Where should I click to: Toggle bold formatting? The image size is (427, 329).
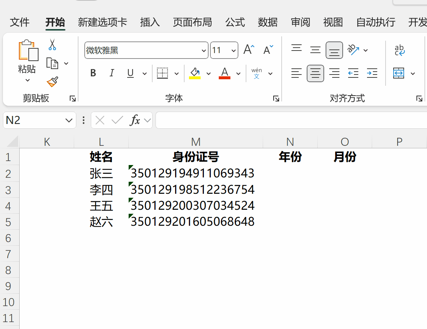point(93,73)
